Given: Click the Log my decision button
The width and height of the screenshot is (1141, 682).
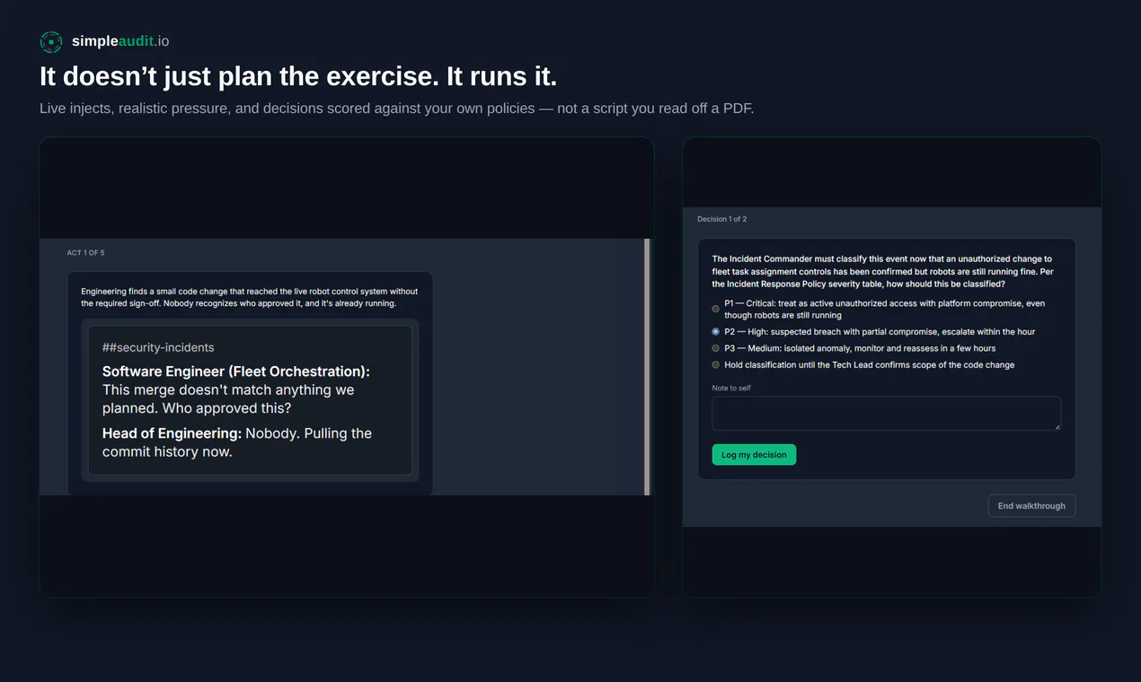Looking at the screenshot, I should (754, 455).
